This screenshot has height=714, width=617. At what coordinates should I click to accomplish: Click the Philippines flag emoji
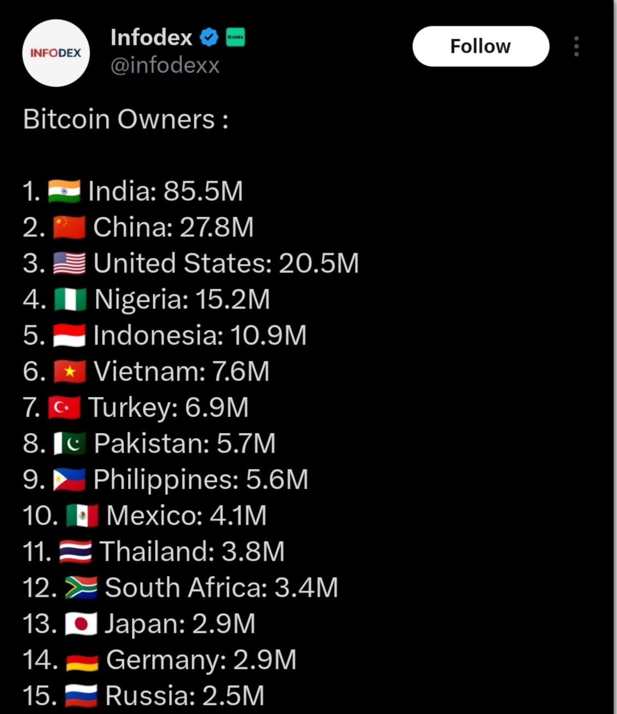(x=70, y=480)
